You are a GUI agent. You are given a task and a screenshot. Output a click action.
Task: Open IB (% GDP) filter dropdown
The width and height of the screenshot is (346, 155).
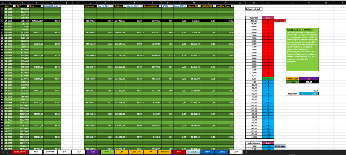pos(215,6)
